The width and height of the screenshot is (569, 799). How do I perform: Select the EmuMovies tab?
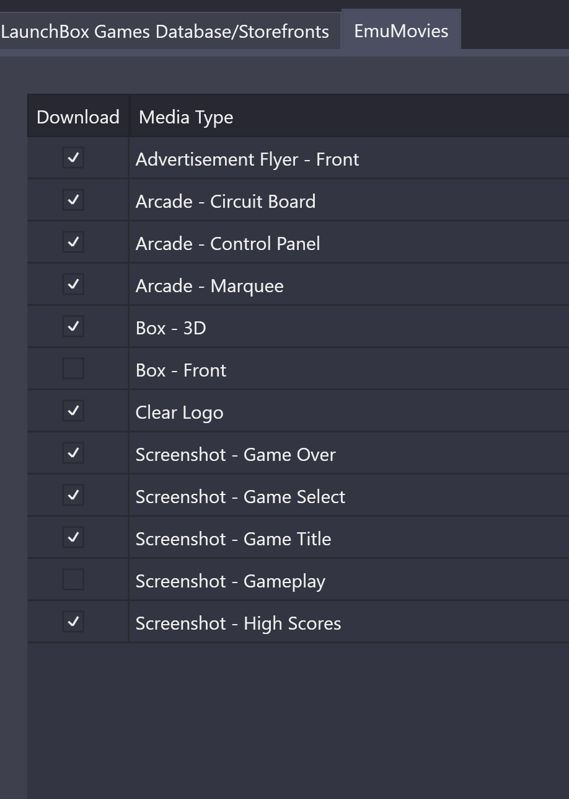[401, 30]
